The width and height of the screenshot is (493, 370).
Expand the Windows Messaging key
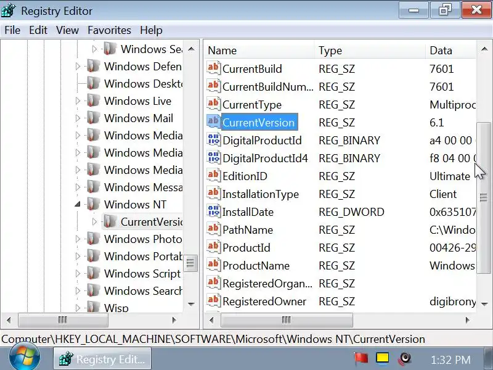[x=78, y=187]
